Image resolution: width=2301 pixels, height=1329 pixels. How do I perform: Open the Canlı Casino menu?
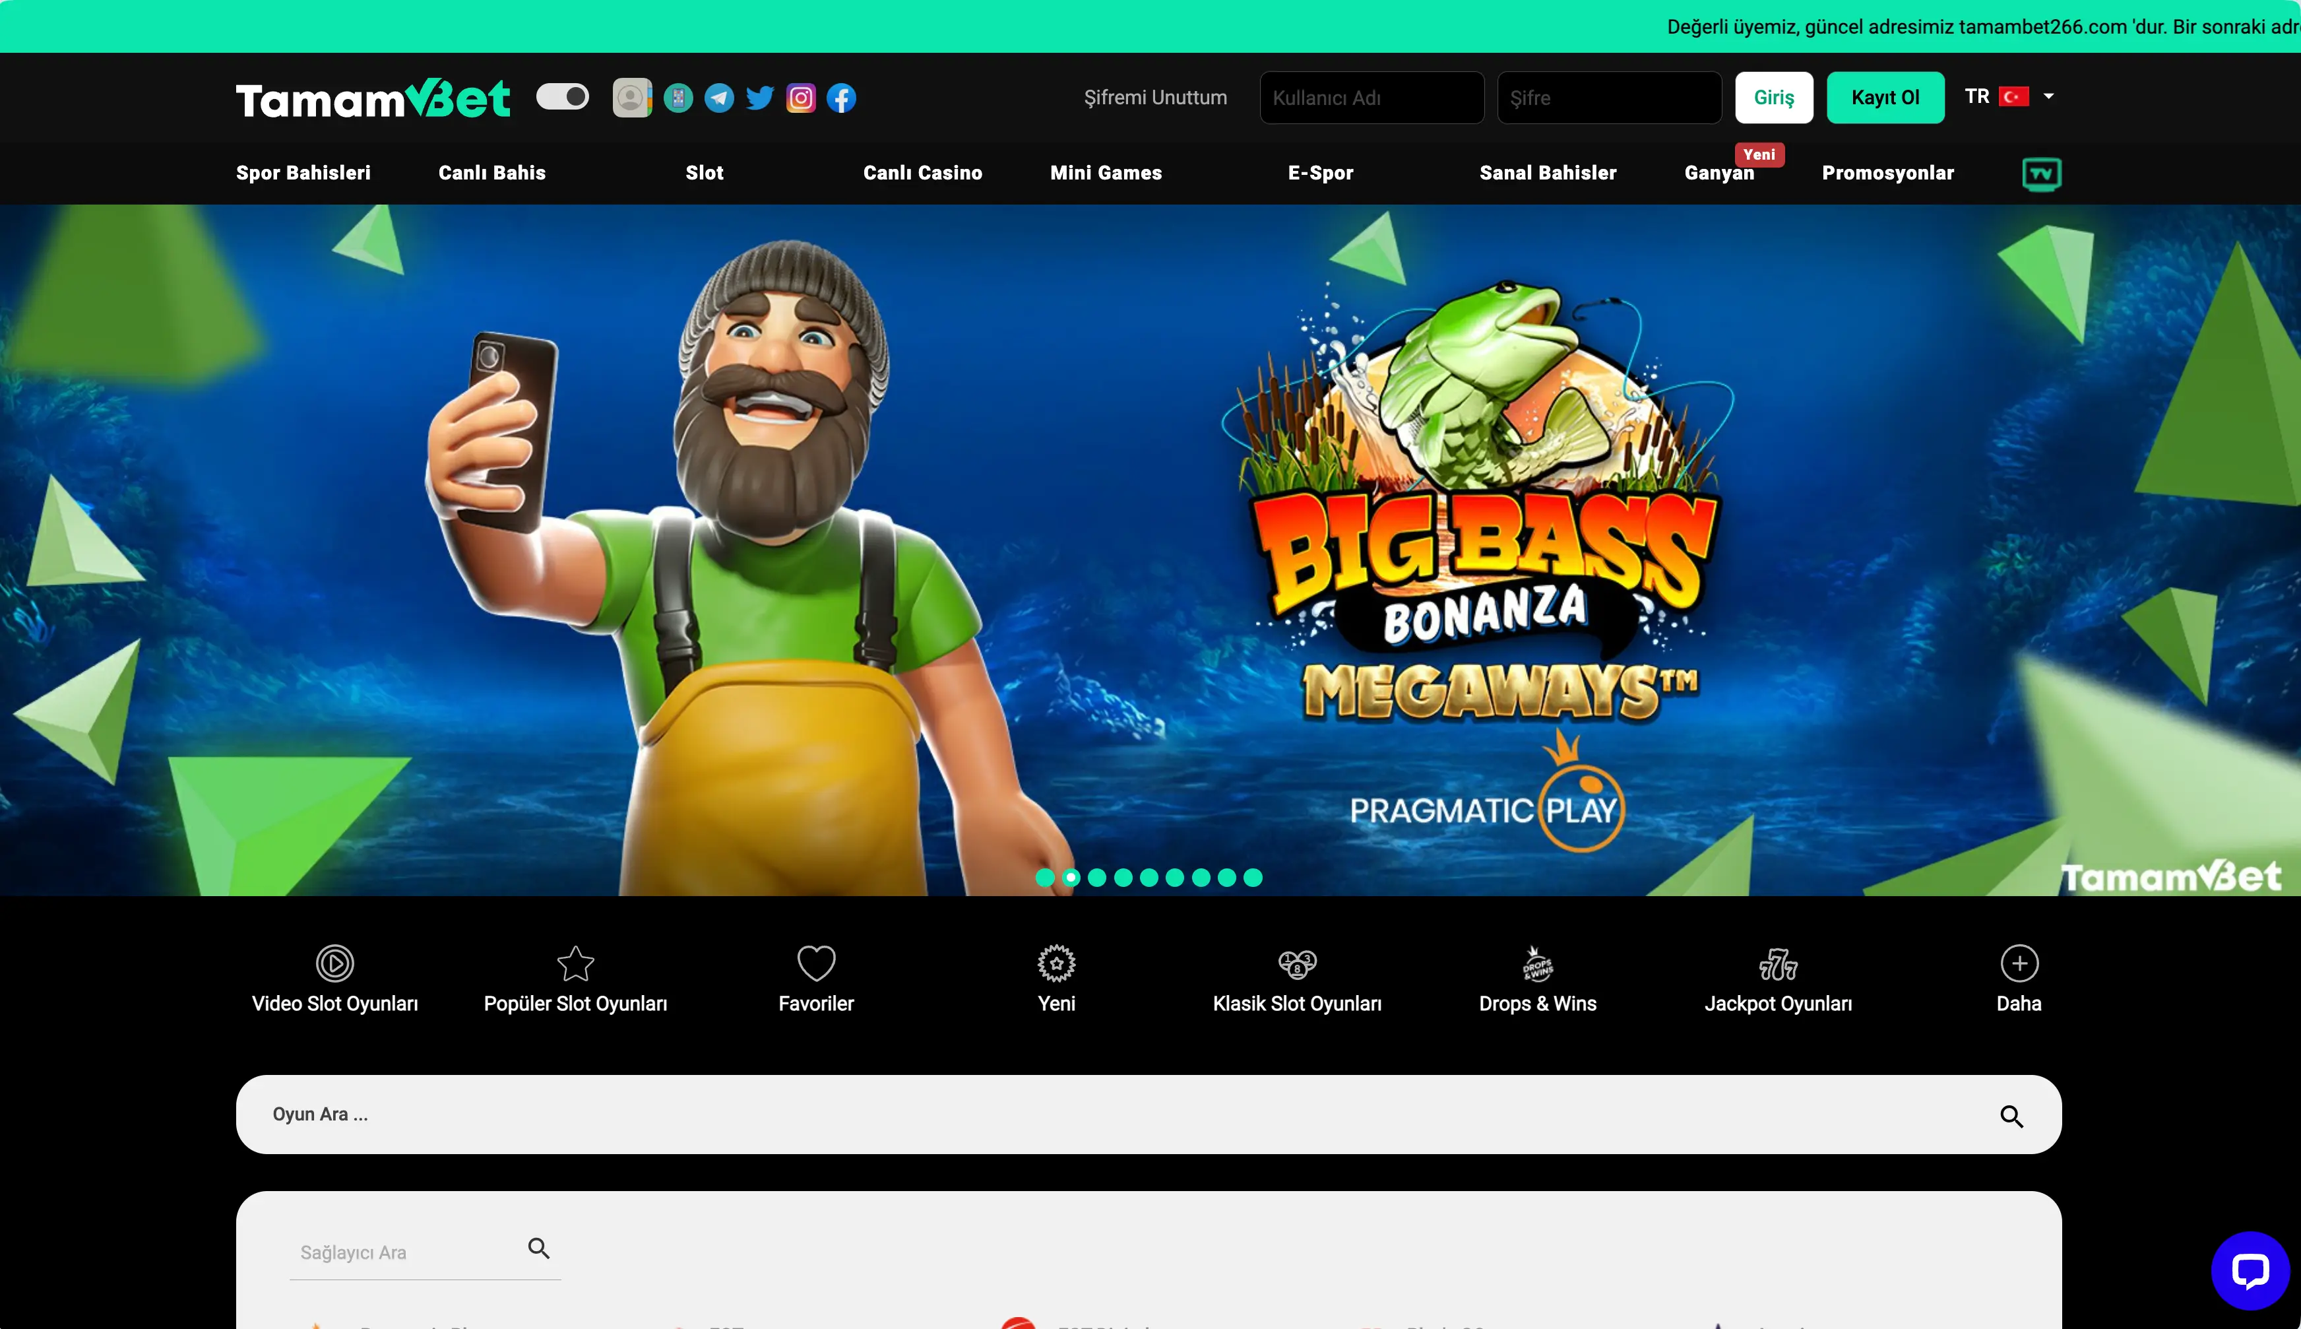pyautogui.click(x=922, y=174)
